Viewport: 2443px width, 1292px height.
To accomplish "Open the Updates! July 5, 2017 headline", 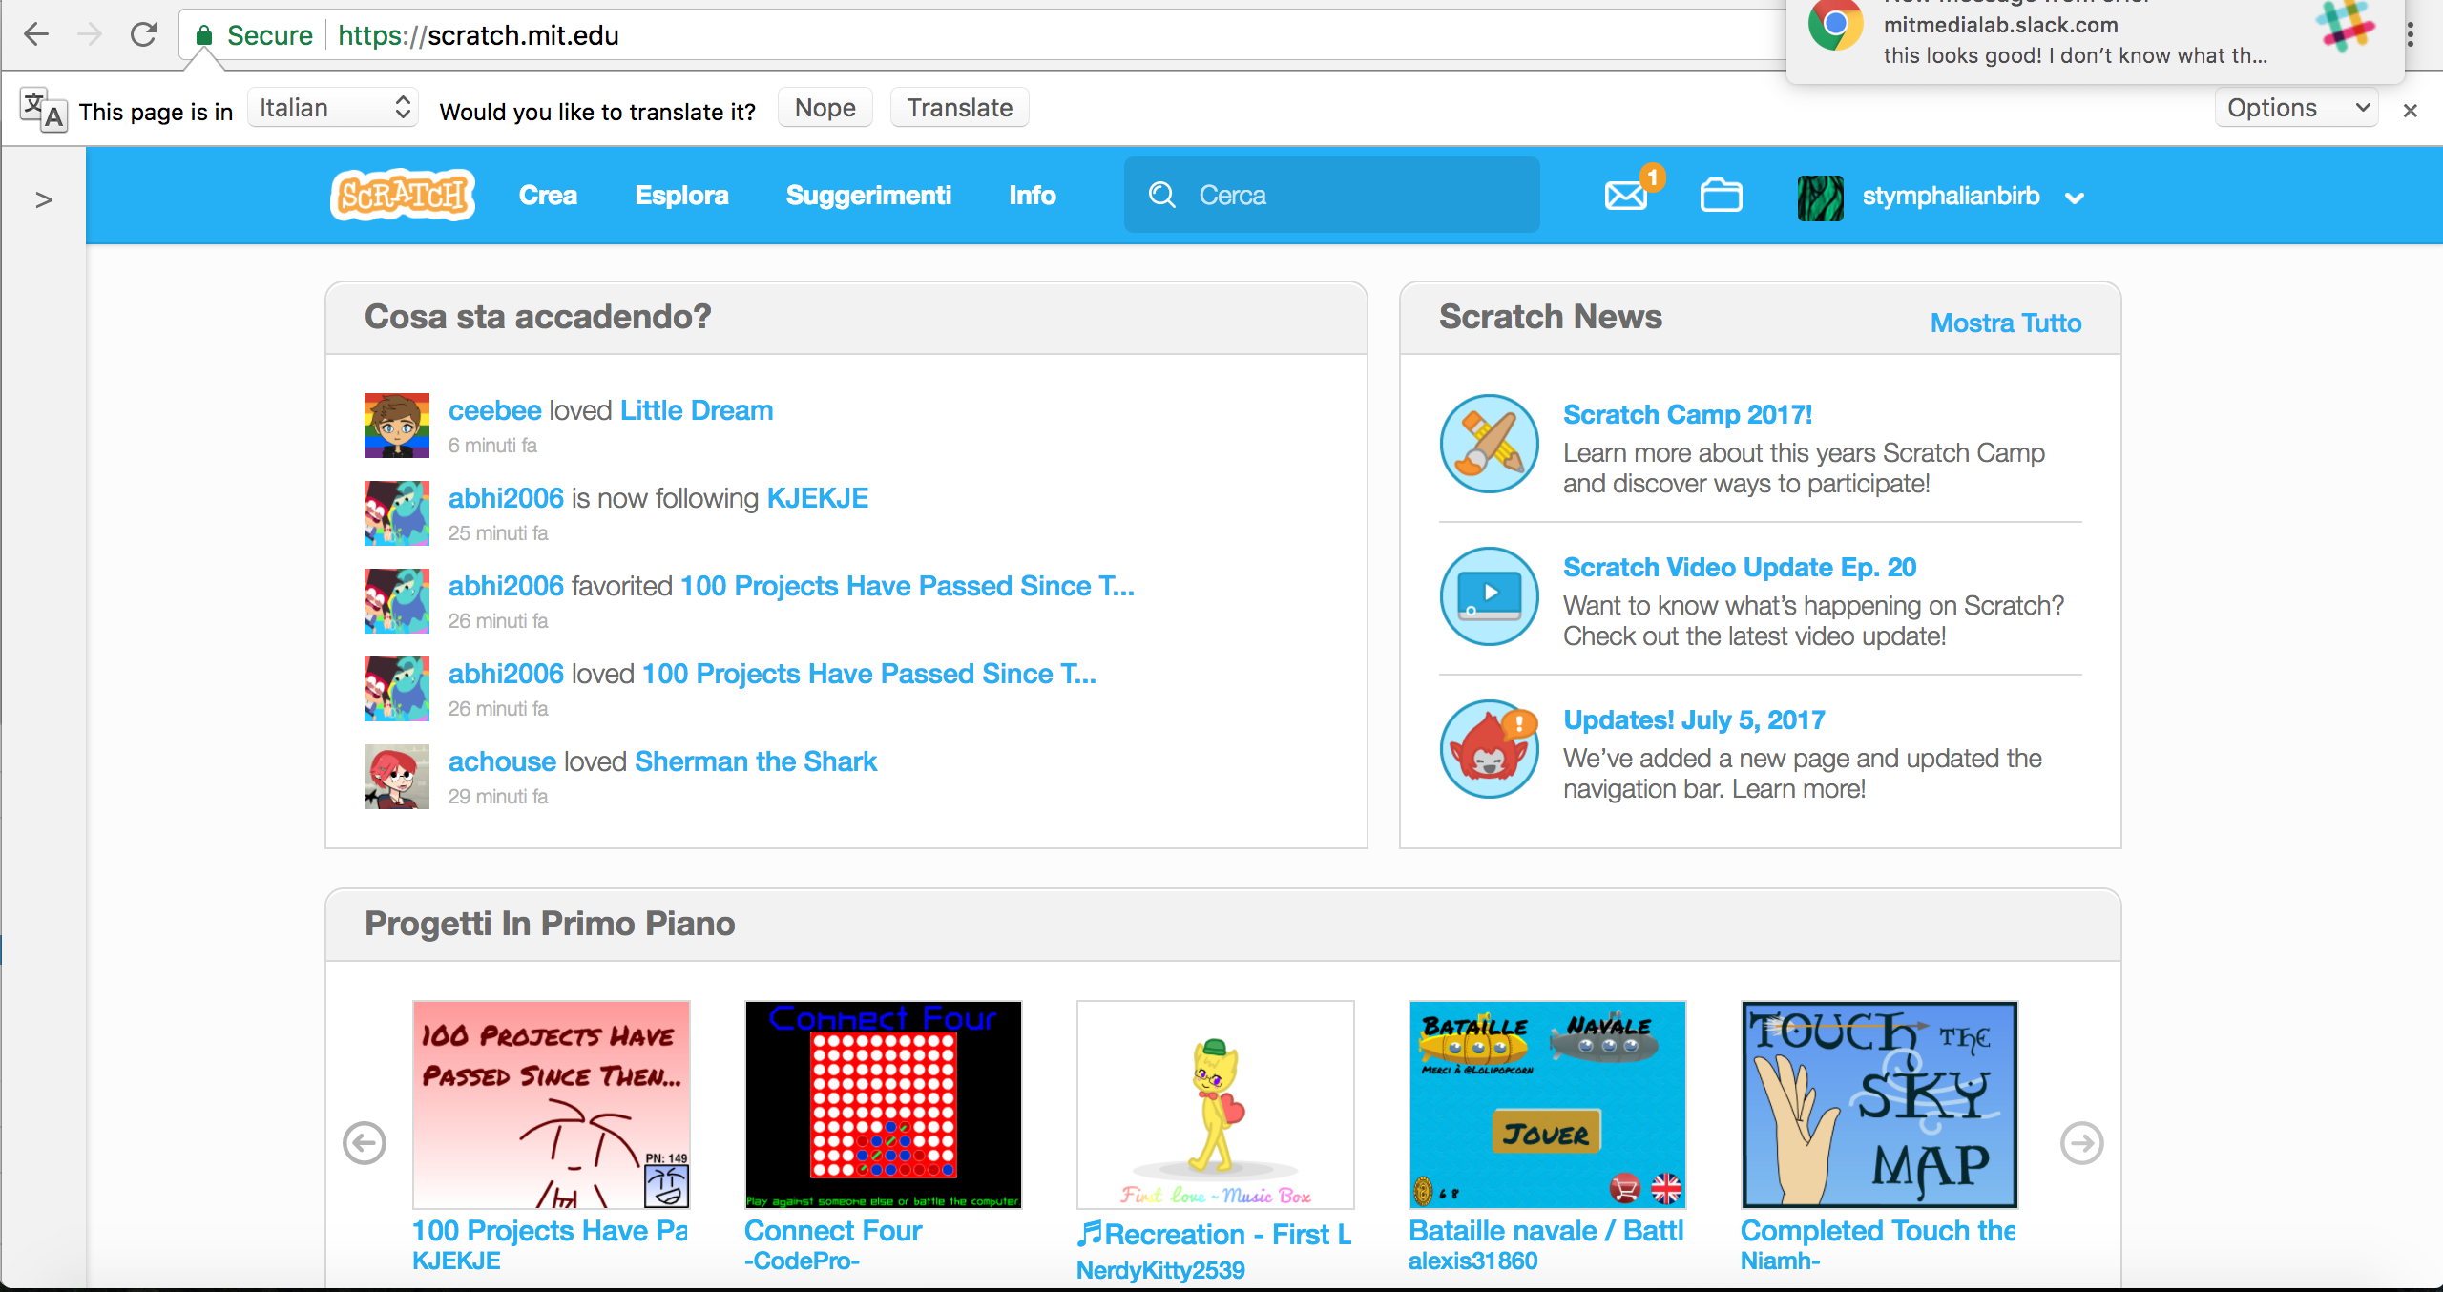I will click(1694, 719).
